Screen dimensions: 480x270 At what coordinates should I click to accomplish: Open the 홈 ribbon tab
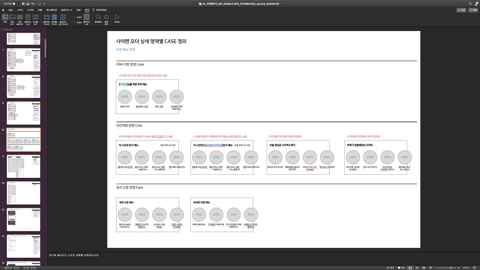[3, 10]
